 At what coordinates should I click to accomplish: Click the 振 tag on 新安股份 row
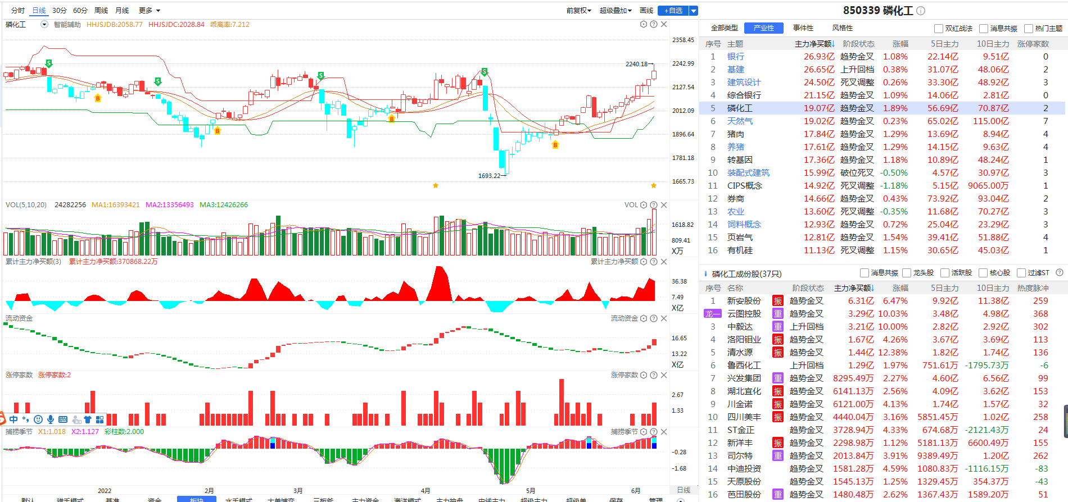click(778, 301)
